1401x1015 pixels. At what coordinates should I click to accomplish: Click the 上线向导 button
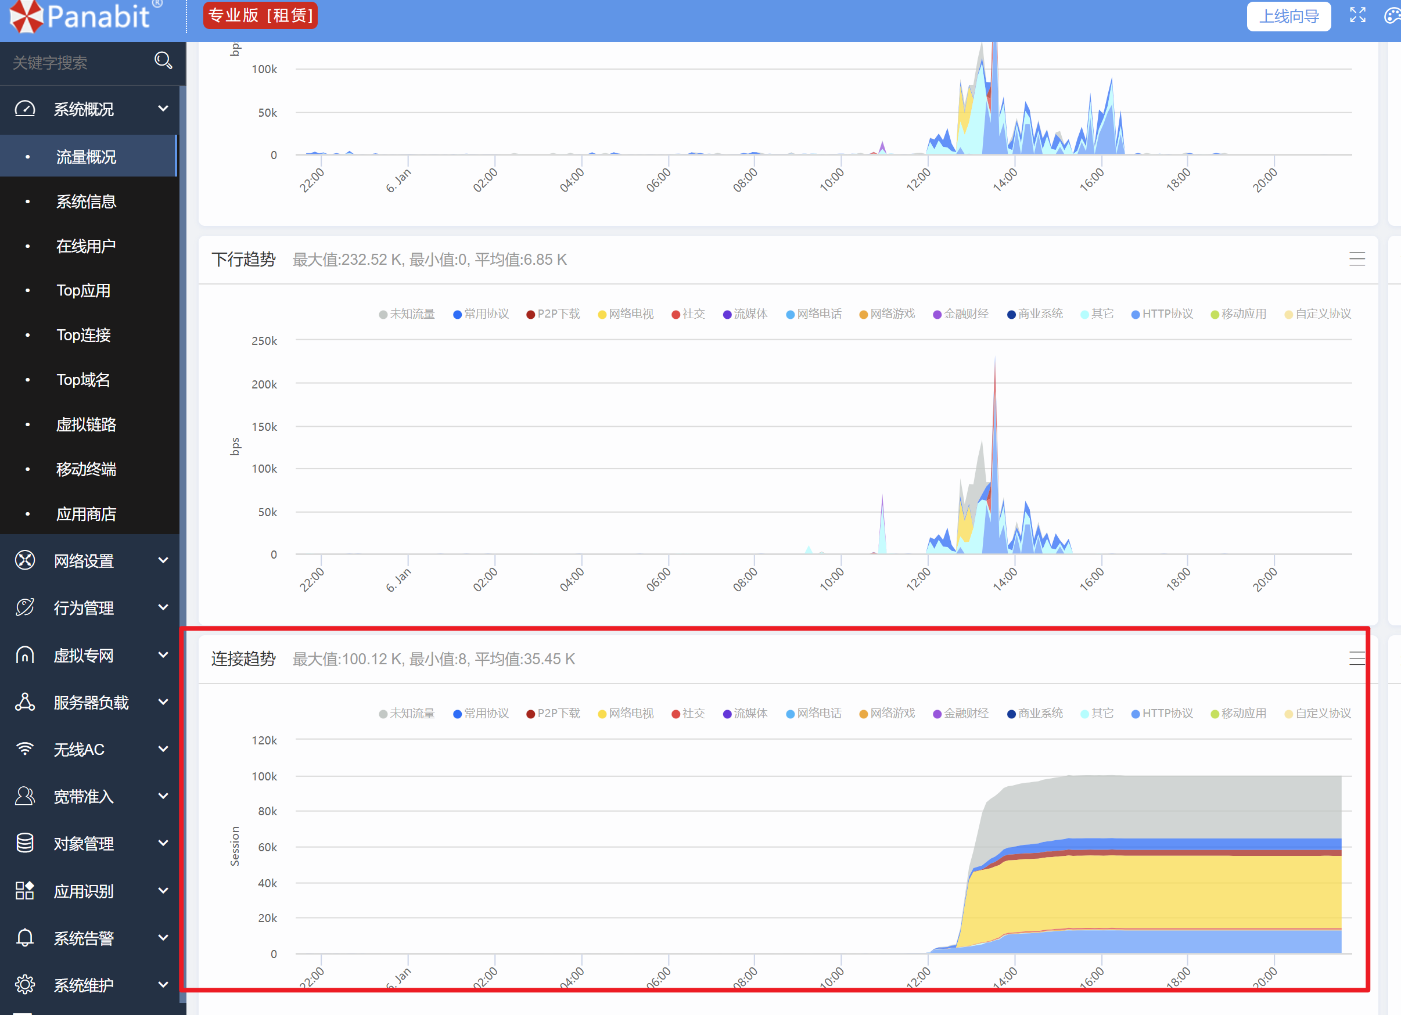1288,16
